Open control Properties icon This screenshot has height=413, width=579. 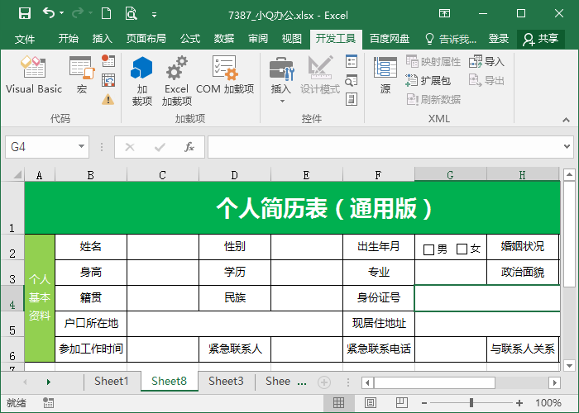pyautogui.click(x=352, y=61)
